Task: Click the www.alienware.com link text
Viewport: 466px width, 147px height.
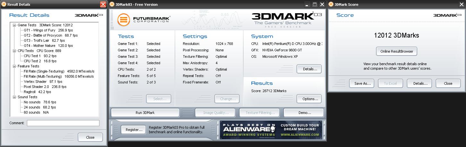Action: point(300,135)
